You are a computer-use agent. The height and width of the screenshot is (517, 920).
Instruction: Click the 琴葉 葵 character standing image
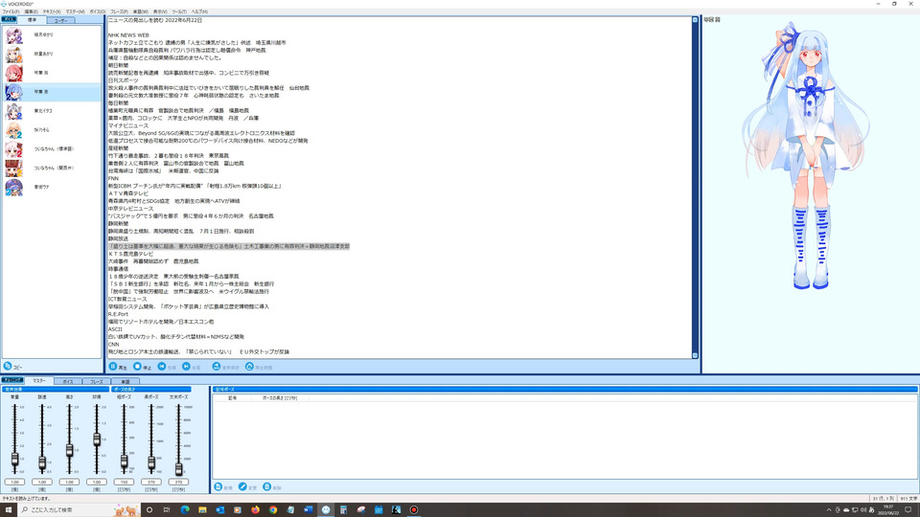pyautogui.click(x=807, y=155)
